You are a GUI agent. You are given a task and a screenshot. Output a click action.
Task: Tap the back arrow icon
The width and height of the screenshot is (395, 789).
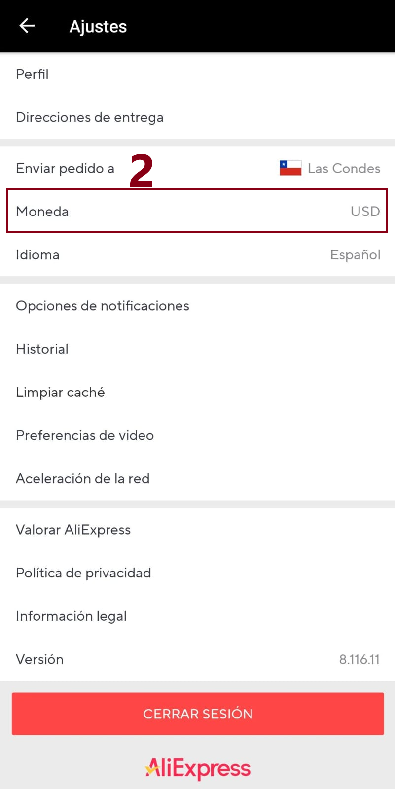click(27, 26)
